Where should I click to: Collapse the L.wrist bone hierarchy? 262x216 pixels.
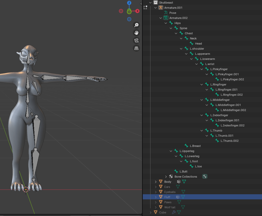point(197,64)
